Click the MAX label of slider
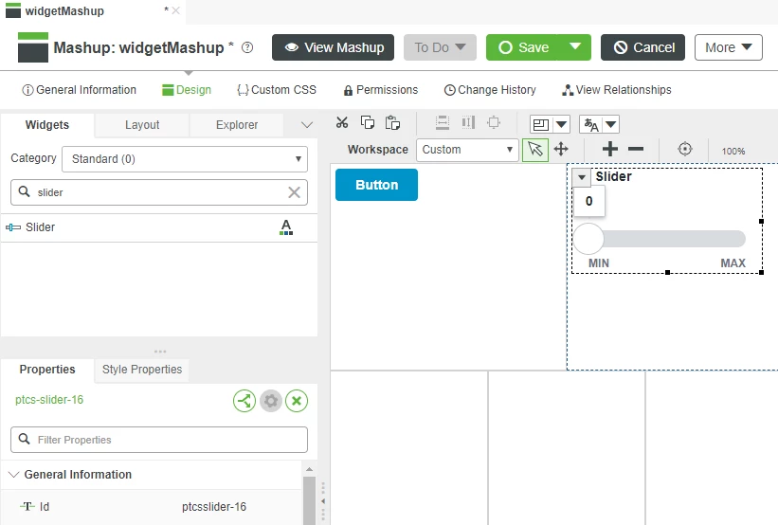778x525 pixels. 733,263
